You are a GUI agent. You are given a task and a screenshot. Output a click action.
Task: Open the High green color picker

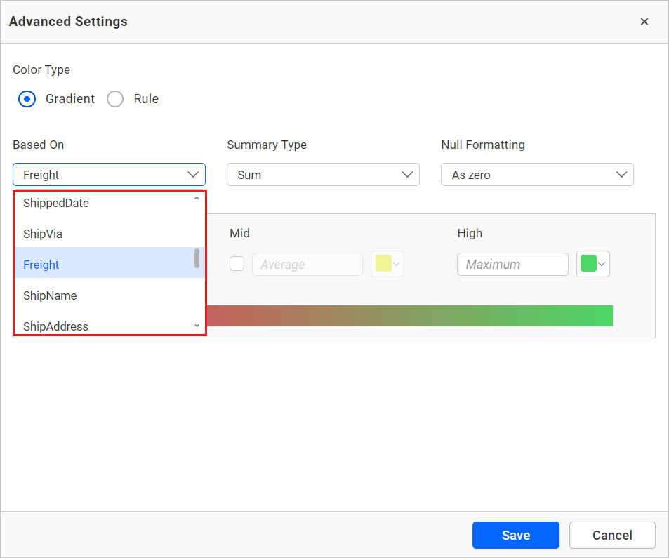pyautogui.click(x=593, y=264)
